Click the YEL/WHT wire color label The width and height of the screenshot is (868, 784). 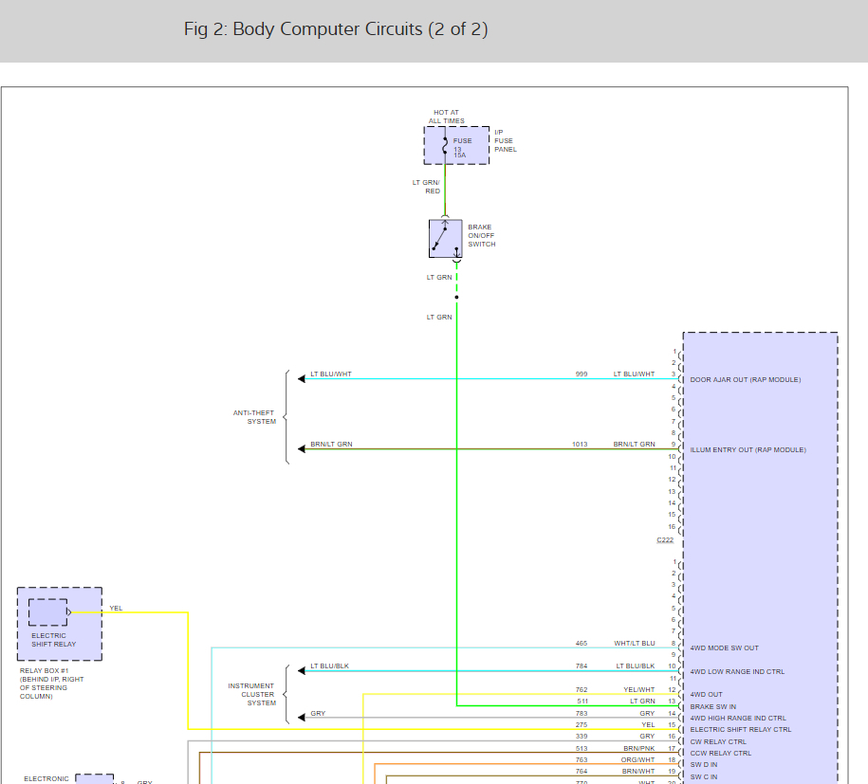[x=638, y=690]
